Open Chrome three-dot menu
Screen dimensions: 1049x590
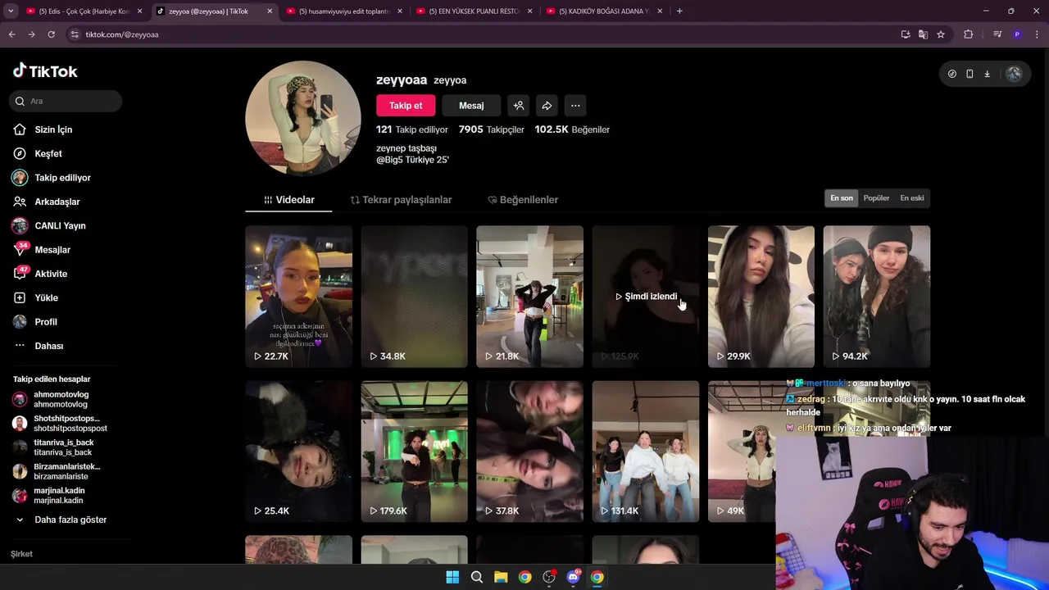tap(1036, 34)
